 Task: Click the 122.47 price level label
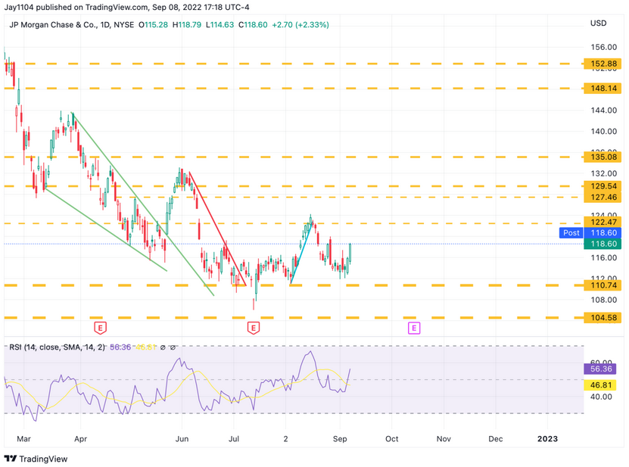603,222
